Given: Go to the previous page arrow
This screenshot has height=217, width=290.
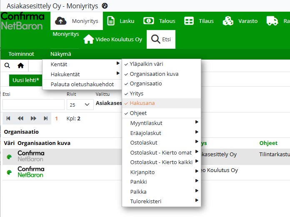Looking at the screenshot, I should point(20,118).
